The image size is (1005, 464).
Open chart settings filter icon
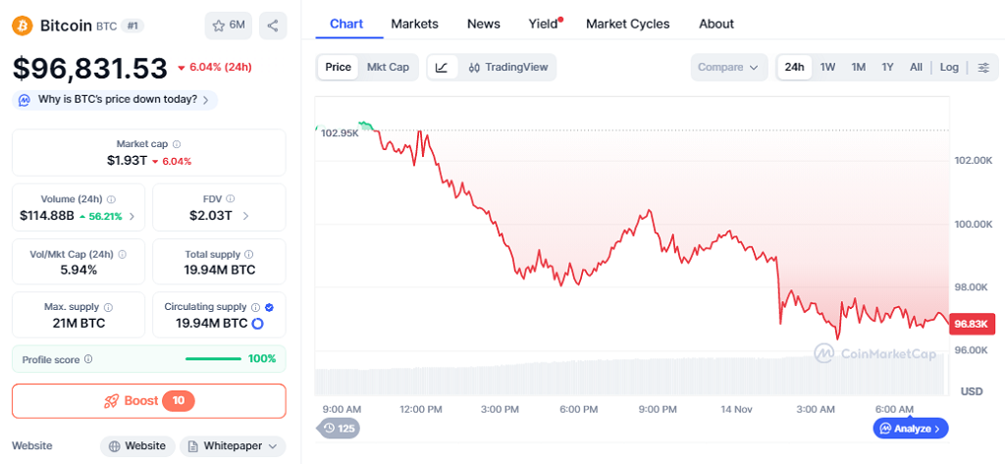[983, 68]
